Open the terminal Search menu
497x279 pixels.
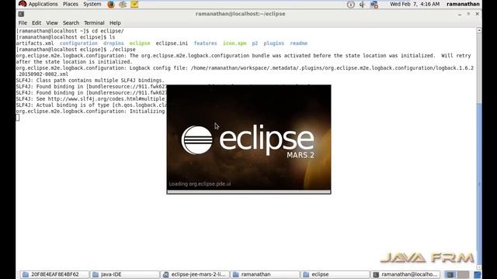(x=71, y=22)
